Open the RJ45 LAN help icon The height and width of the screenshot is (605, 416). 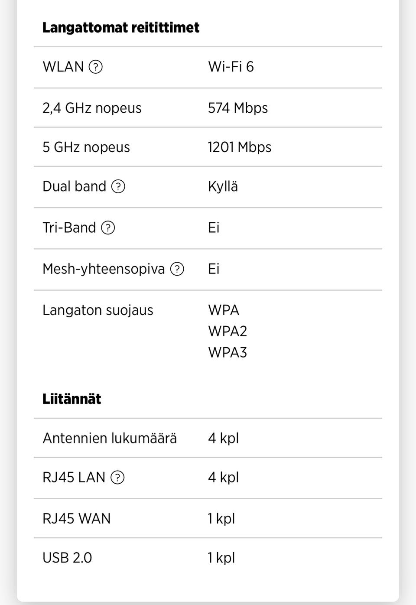point(117,477)
